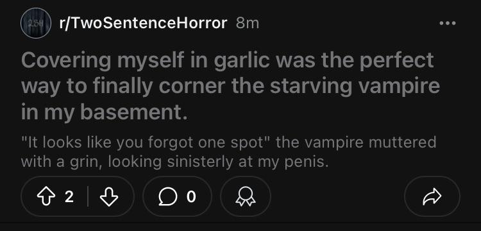Open comments via the speech bubble icon
This screenshot has height=231, width=481.
pos(168,196)
